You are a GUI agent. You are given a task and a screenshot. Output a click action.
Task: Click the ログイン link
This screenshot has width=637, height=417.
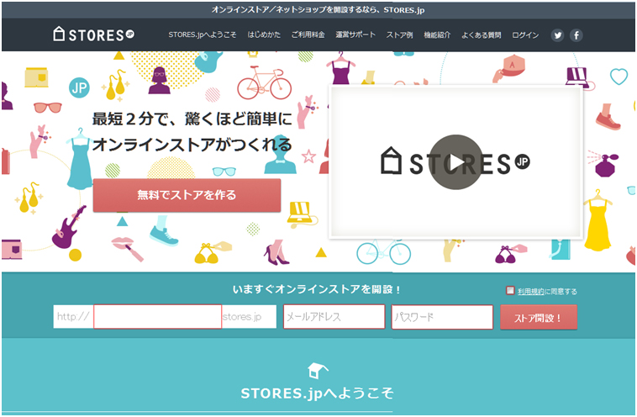[x=525, y=35]
